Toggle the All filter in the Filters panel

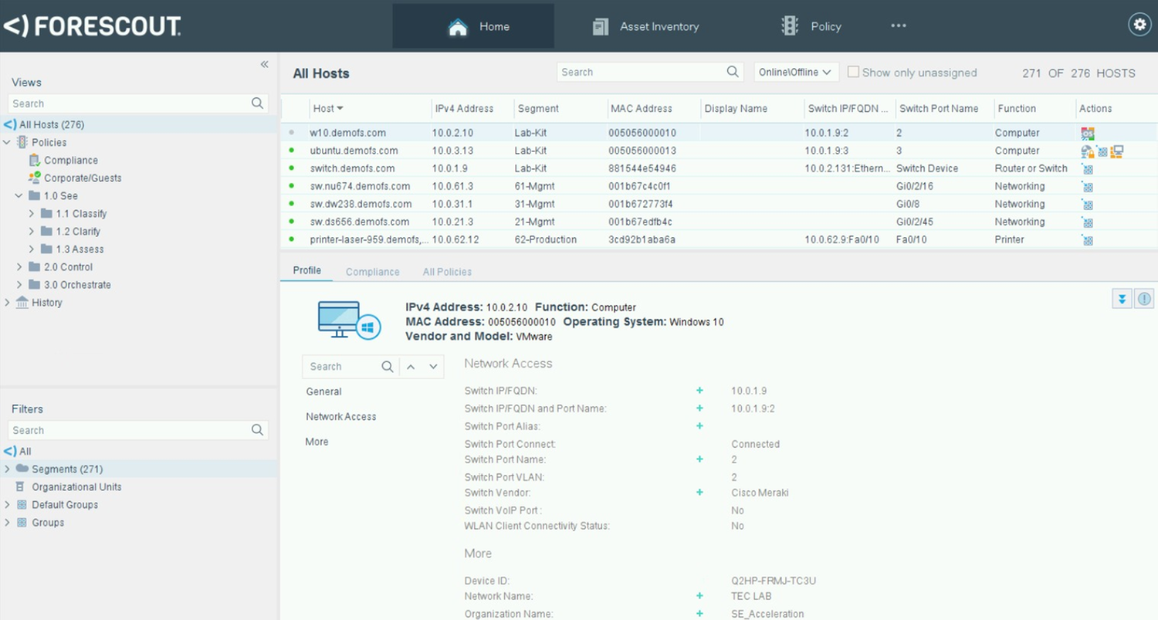25,451
